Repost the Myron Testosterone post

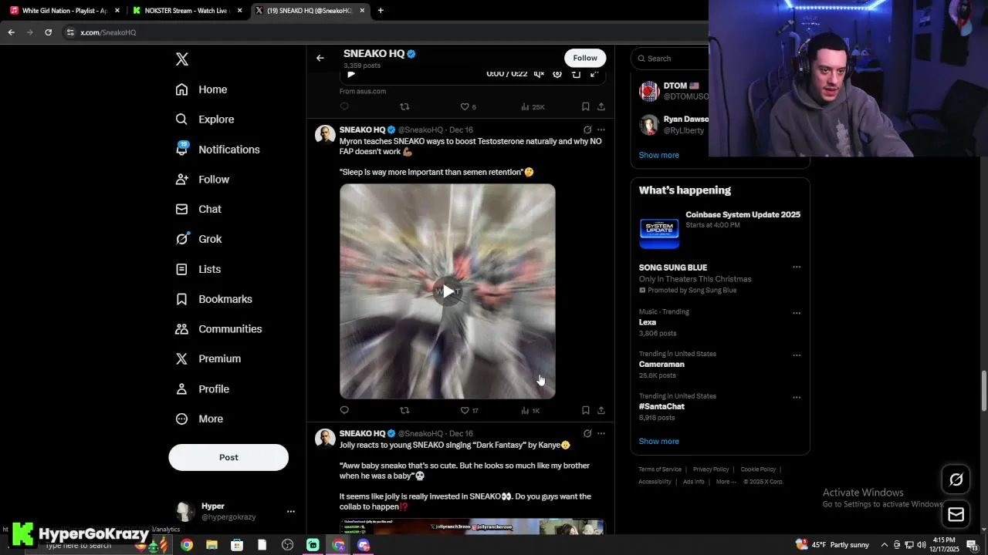(x=404, y=410)
